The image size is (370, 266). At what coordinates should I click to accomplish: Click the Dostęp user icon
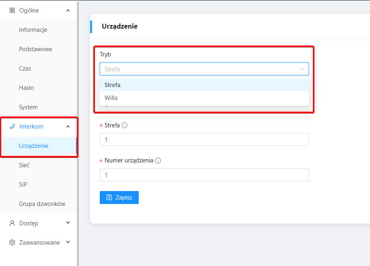(x=12, y=223)
